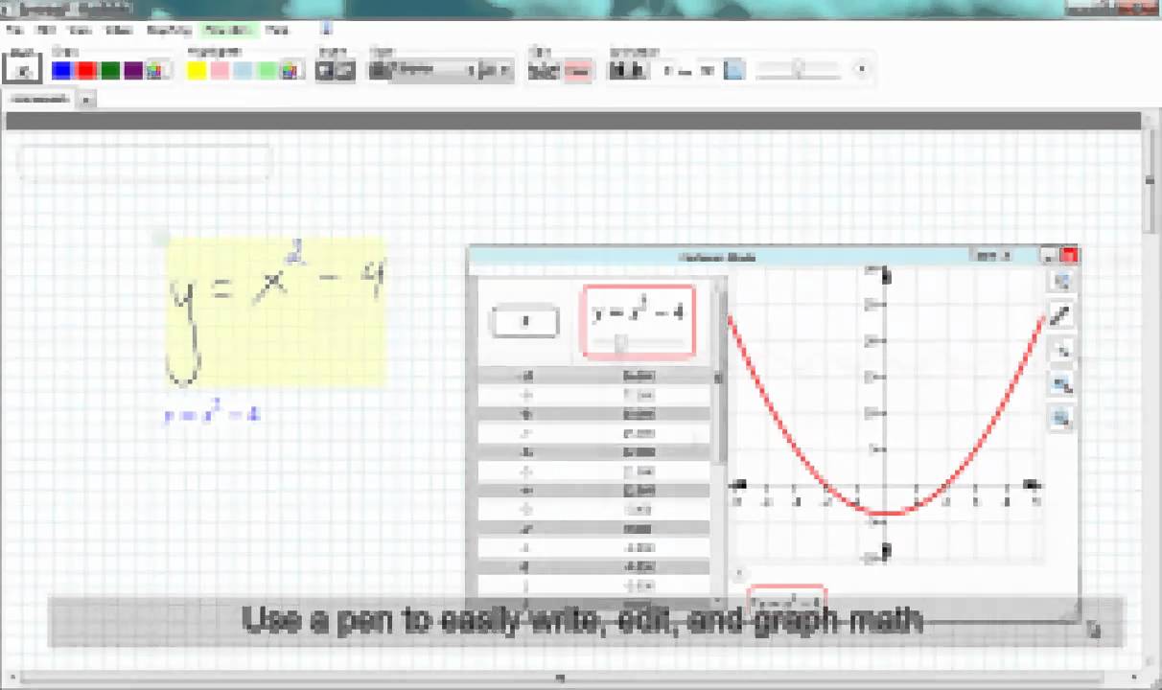Click the new tab button beside document tab
Image resolution: width=1162 pixels, height=690 pixels.
86,100
